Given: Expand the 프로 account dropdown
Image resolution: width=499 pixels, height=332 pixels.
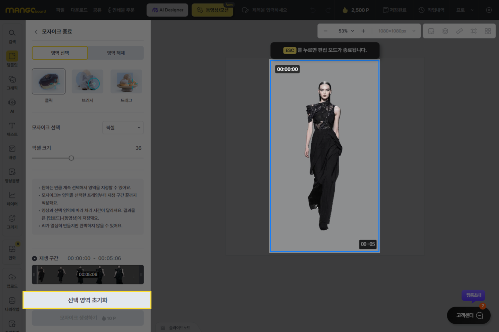Looking at the screenshot, I should click(465, 10).
